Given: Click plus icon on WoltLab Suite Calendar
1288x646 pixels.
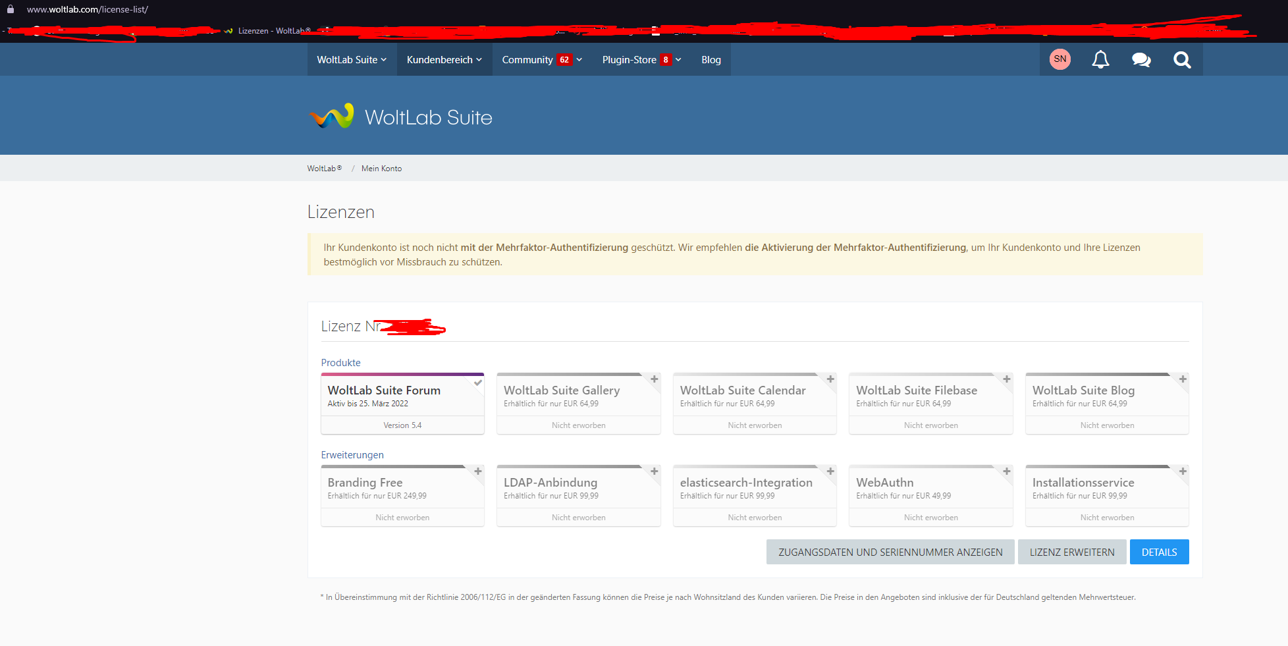Looking at the screenshot, I should (x=830, y=379).
